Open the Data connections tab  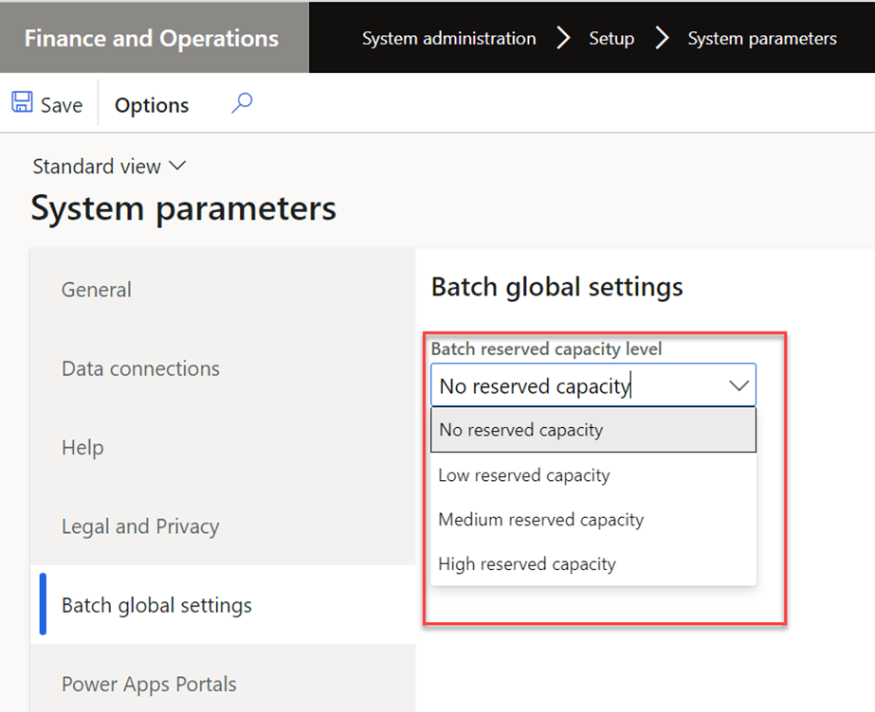click(x=140, y=368)
